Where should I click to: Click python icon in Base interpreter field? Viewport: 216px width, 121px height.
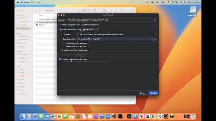(79, 39)
